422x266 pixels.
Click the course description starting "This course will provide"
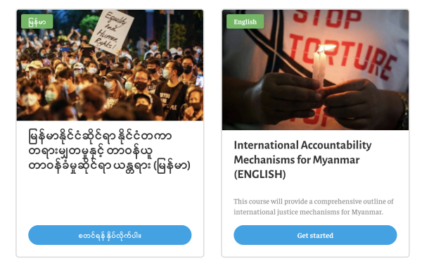pos(314,206)
